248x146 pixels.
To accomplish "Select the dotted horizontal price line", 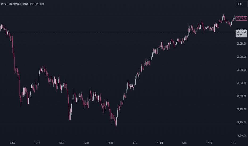I will pos(118,32).
